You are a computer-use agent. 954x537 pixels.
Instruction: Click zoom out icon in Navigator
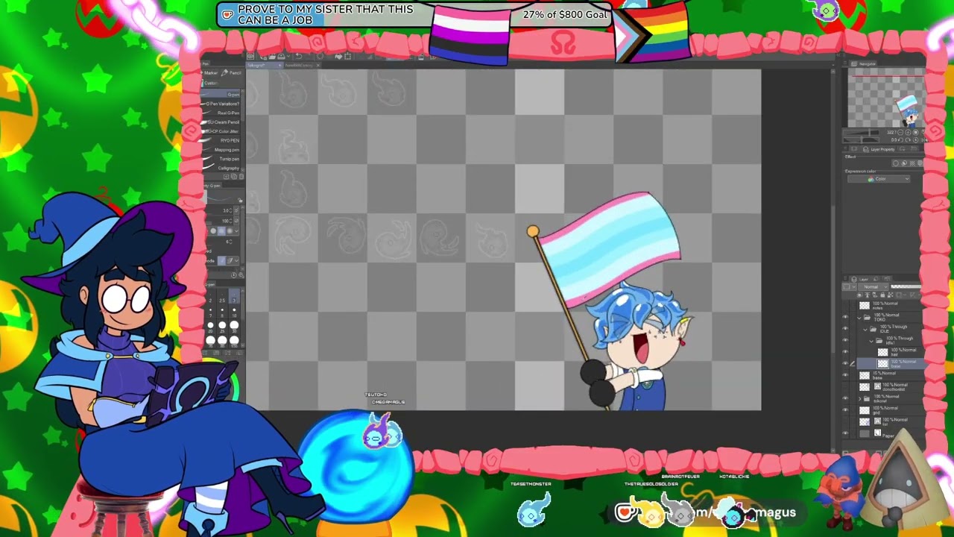pyautogui.click(x=900, y=132)
